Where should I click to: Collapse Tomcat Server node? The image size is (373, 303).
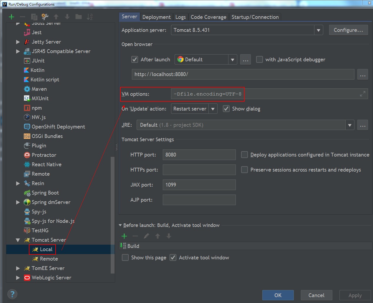18,240
